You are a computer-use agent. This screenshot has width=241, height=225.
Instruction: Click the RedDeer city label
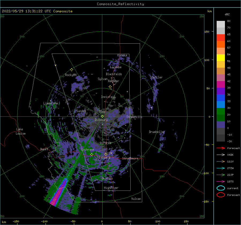(114, 81)
